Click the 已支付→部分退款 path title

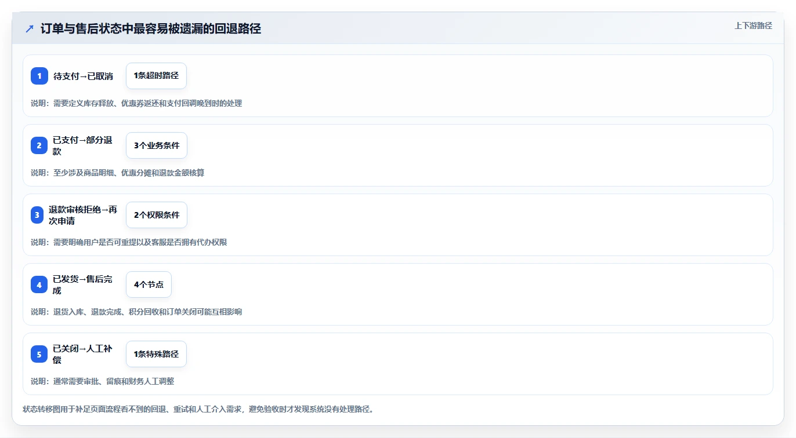click(x=83, y=145)
